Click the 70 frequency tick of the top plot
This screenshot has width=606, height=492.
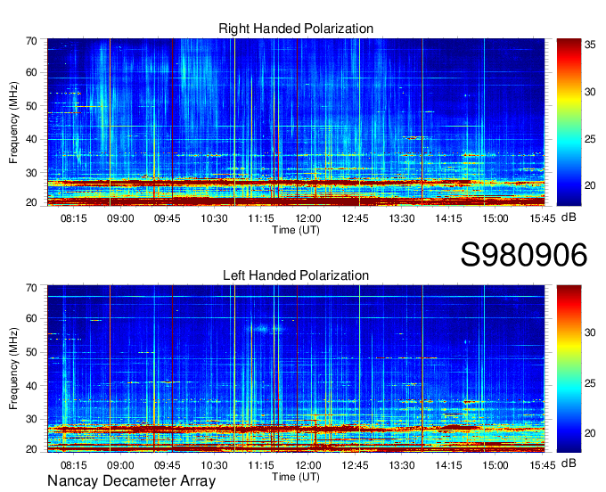(x=31, y=41)
